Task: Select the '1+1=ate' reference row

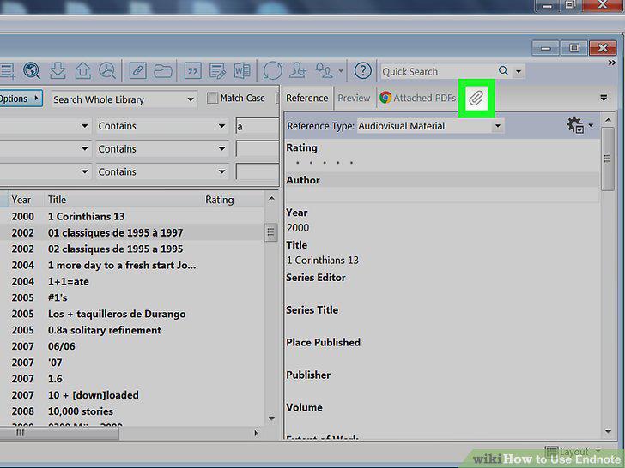Action: click(131, 281)
